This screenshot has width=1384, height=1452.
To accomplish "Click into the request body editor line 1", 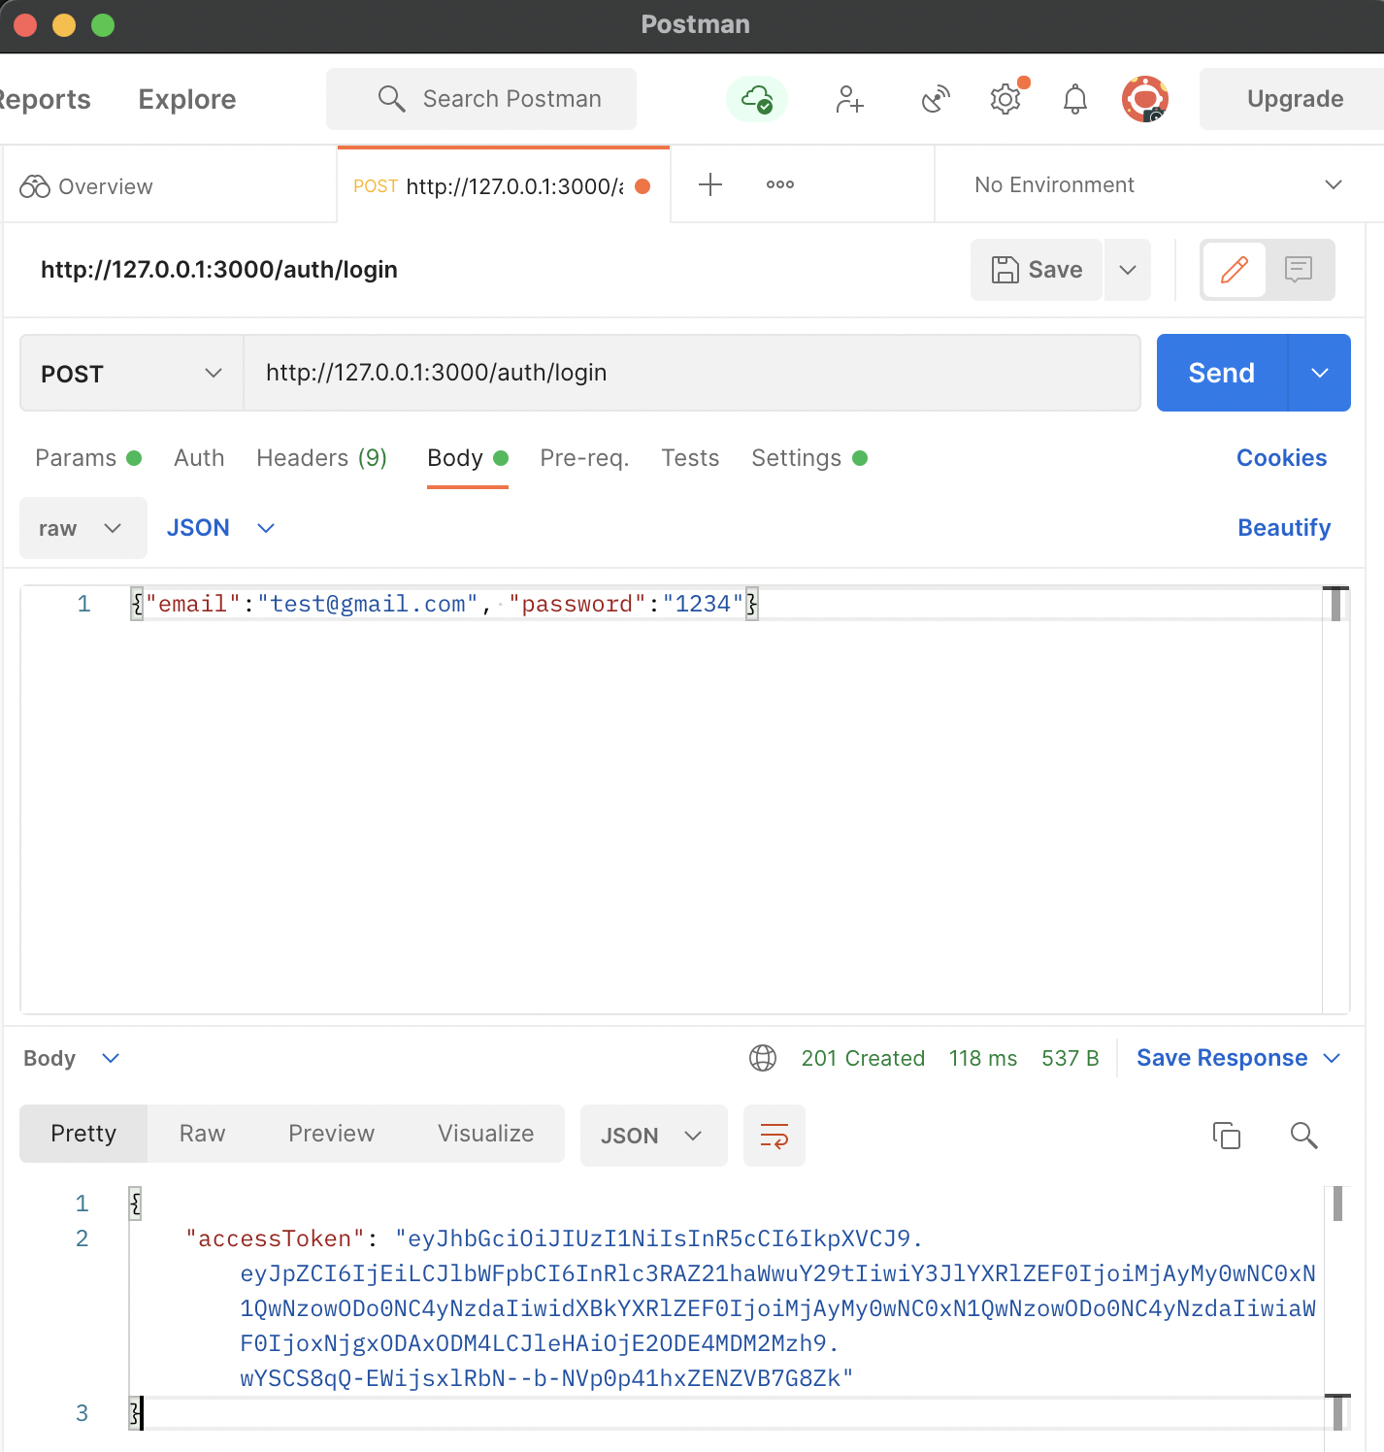I will pos(724,604).
